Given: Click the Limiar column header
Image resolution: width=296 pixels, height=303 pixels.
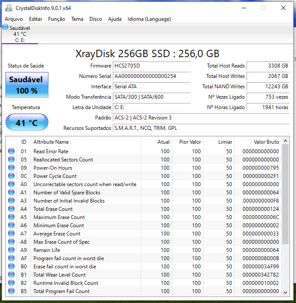Looking at the screenshot, I should pyautogui.click(x=219, y=142).
